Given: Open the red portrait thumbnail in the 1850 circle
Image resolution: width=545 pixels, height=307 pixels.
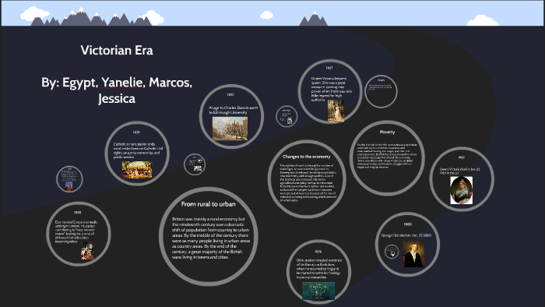Looking at the screenshot, I should [x=87, y=251].
